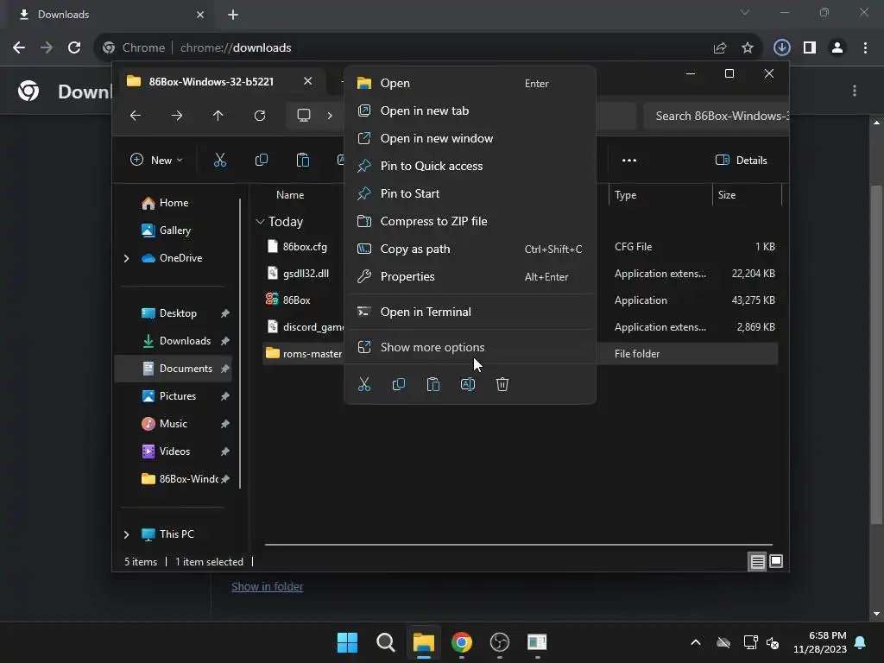Open Windows Start menu
Screen dimensions: 884x663
347,642
